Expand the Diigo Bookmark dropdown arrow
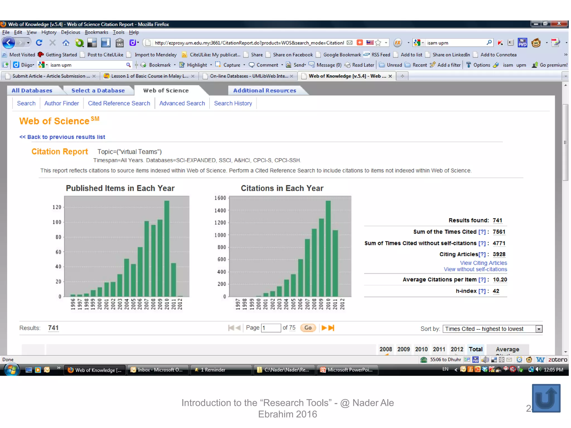 175,65
